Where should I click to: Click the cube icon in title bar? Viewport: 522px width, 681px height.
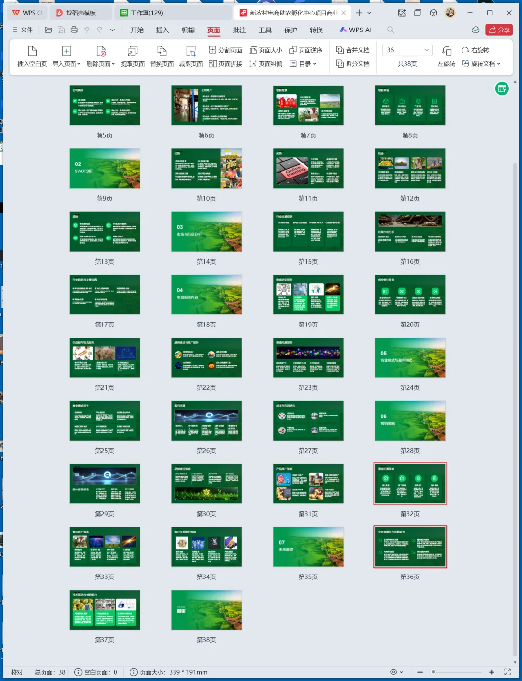[x=434, y=13]
